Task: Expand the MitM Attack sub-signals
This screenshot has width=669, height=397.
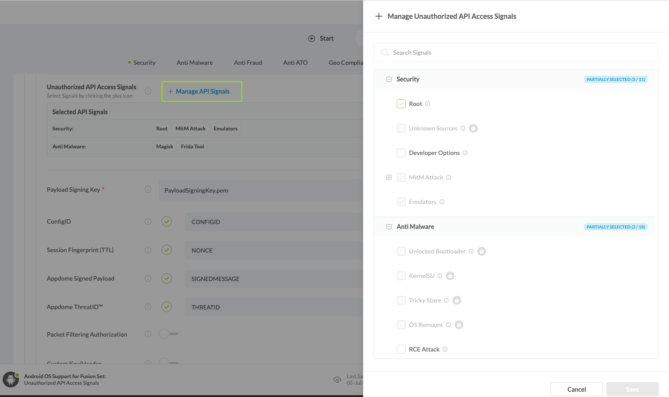Action: (389, 177)
